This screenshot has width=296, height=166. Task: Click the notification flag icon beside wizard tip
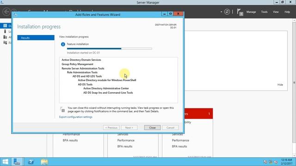tap(62, 109)
